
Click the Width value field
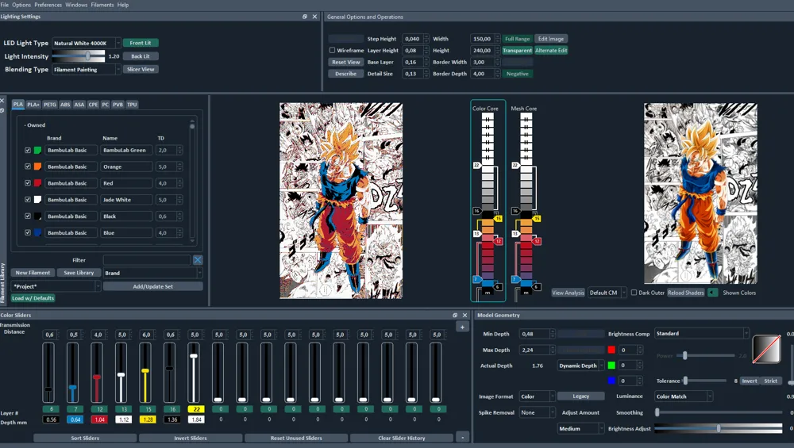coord(482,39)
